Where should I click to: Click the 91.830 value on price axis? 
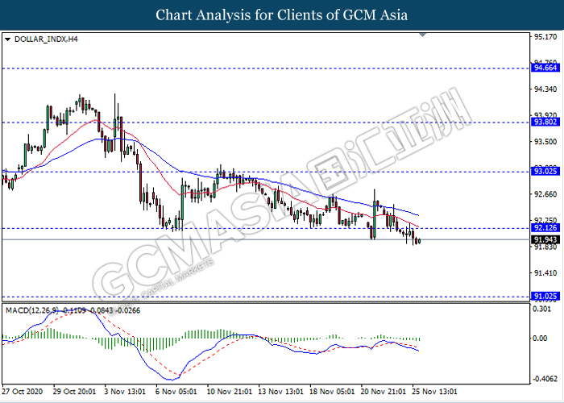coord(546,247)
